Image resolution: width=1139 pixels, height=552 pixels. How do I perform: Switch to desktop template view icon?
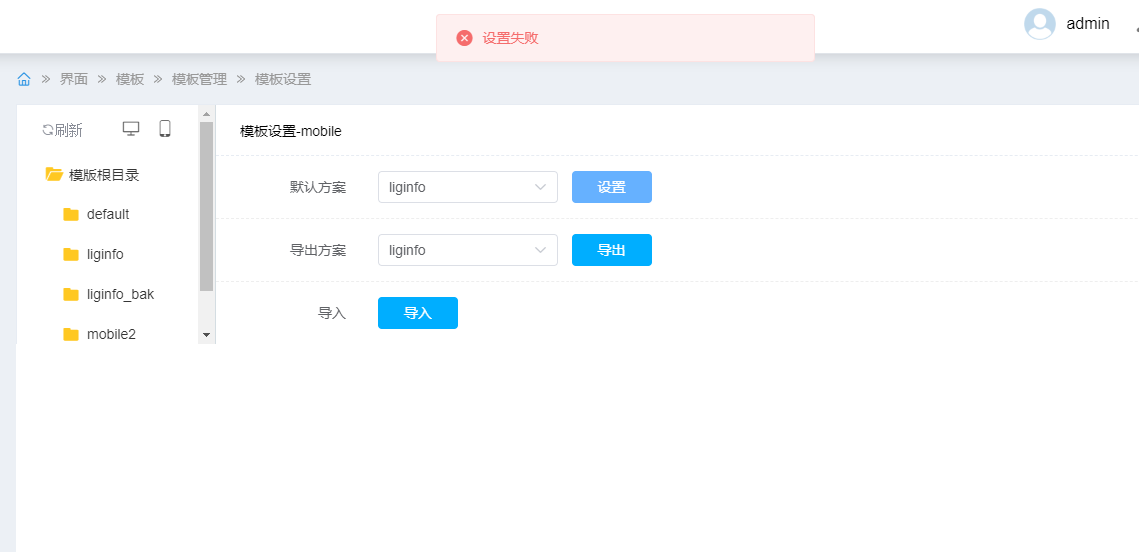[x=131, y=129]
